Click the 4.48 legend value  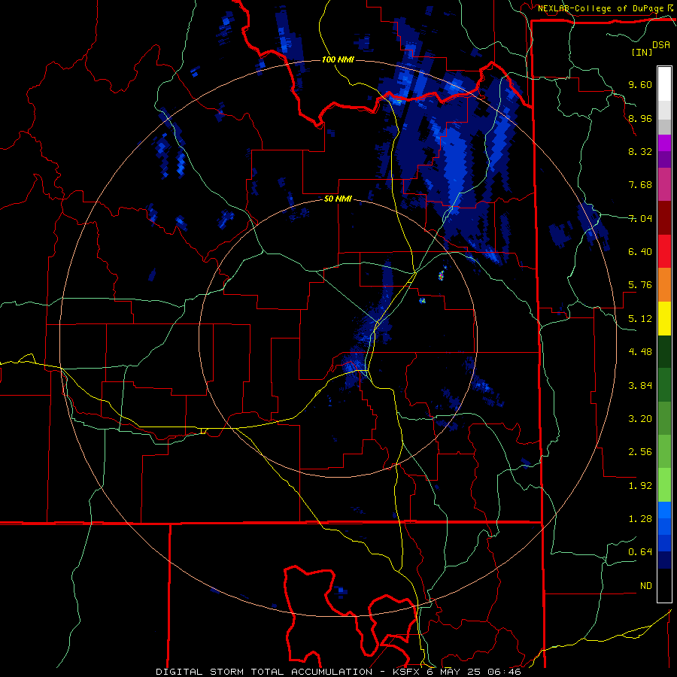pos(640,352)
